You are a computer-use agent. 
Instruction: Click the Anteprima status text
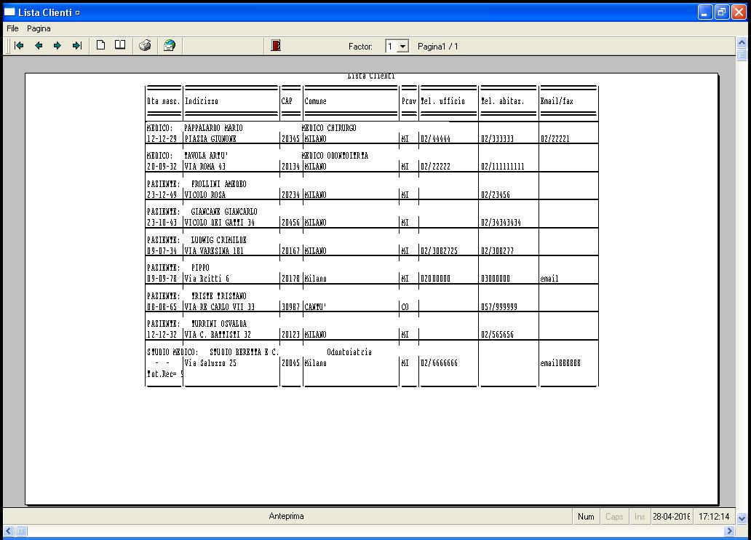pos(287,516)
